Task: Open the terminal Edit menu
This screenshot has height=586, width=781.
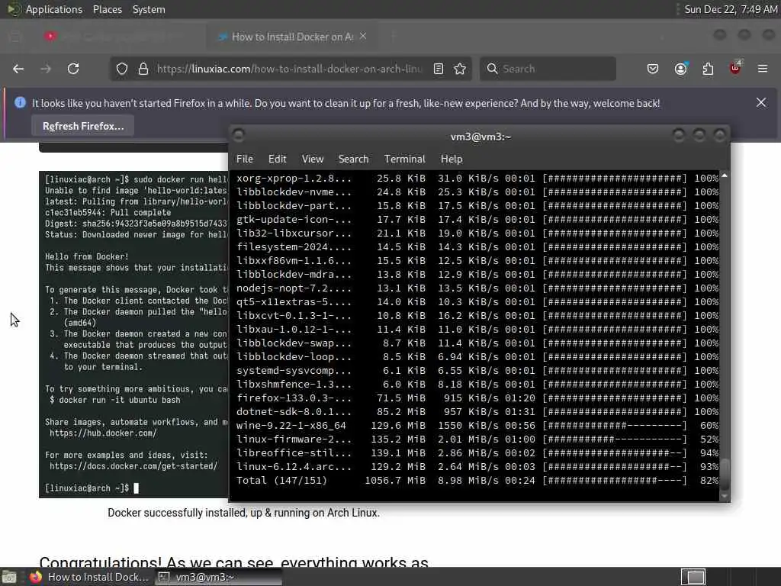Action: (277, 159)
